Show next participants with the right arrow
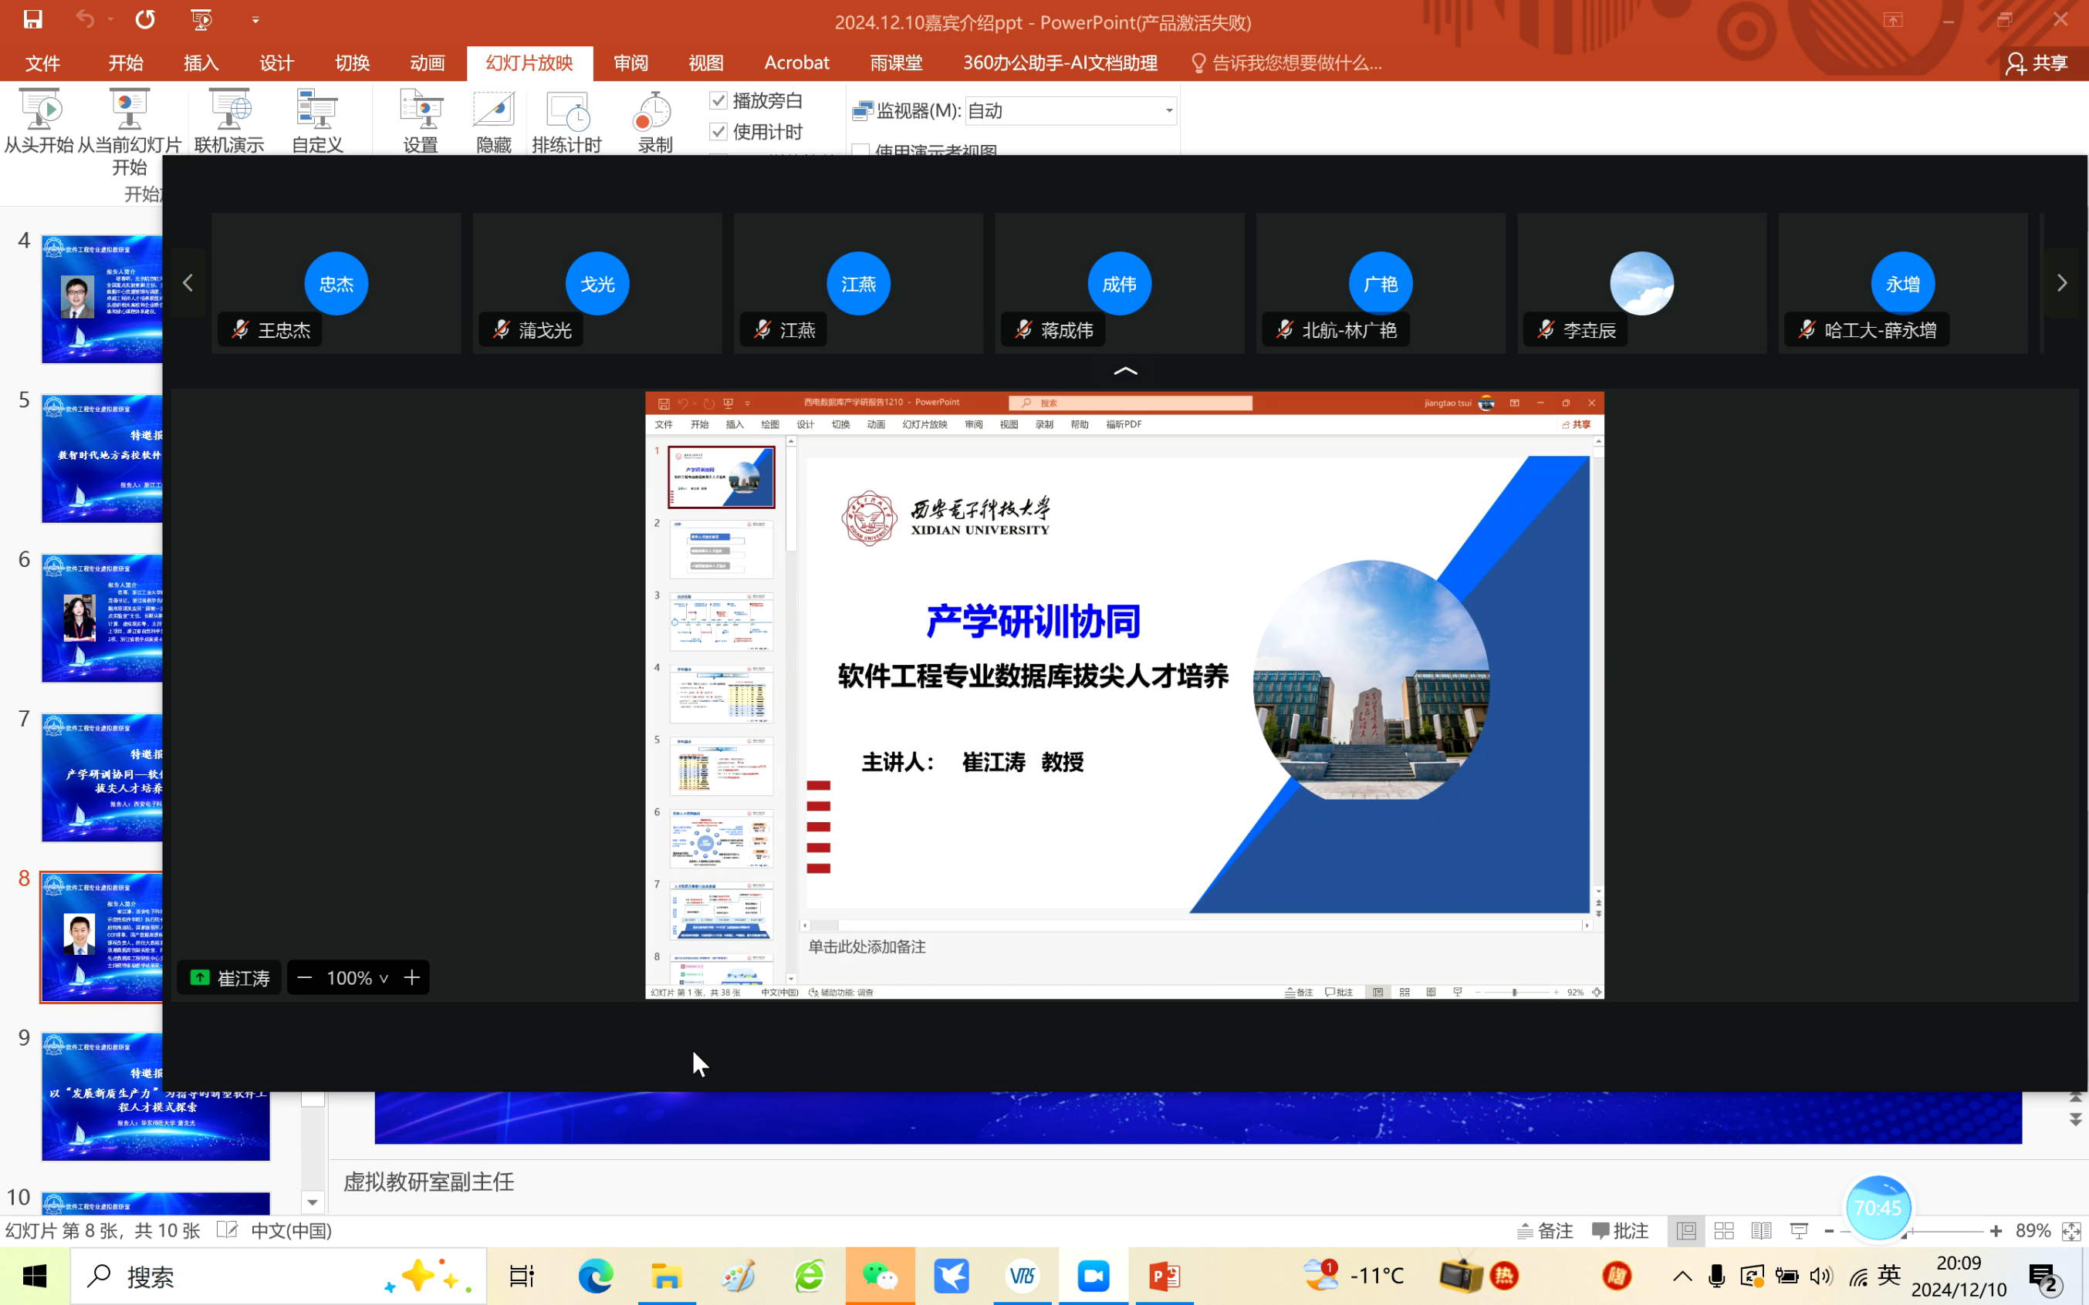This screenshot has width=2089, height=1305. pyautogui.click(x=2061, y=283)
